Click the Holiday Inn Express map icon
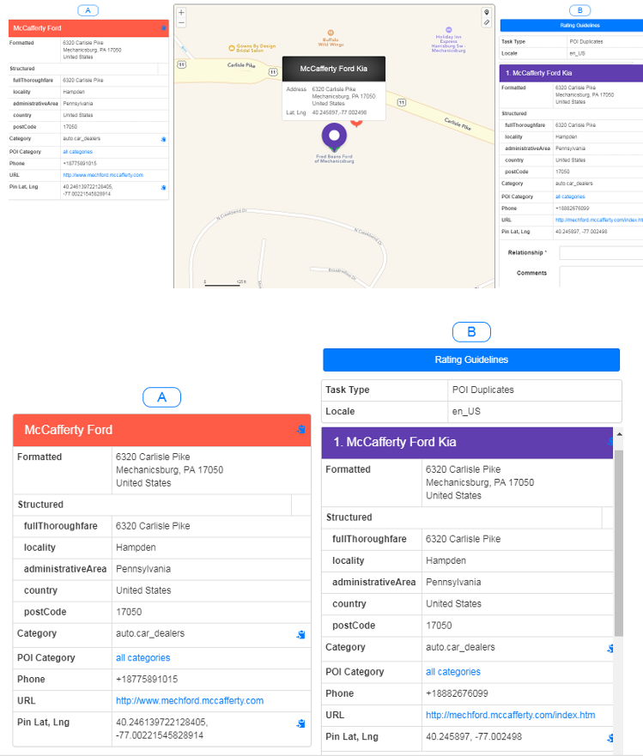 pos(449,30)
